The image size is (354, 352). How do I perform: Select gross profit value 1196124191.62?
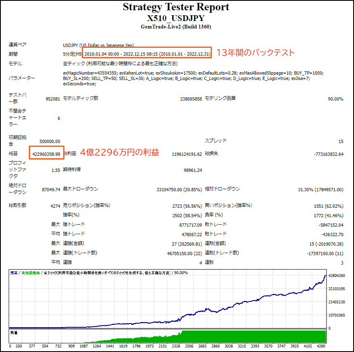tap(187, 154)
